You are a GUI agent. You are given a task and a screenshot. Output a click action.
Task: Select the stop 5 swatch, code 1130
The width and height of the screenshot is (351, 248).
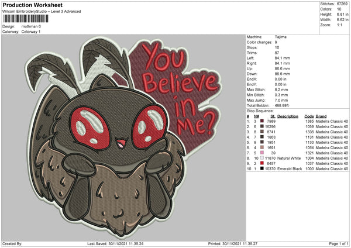click(x=262, y=142)
